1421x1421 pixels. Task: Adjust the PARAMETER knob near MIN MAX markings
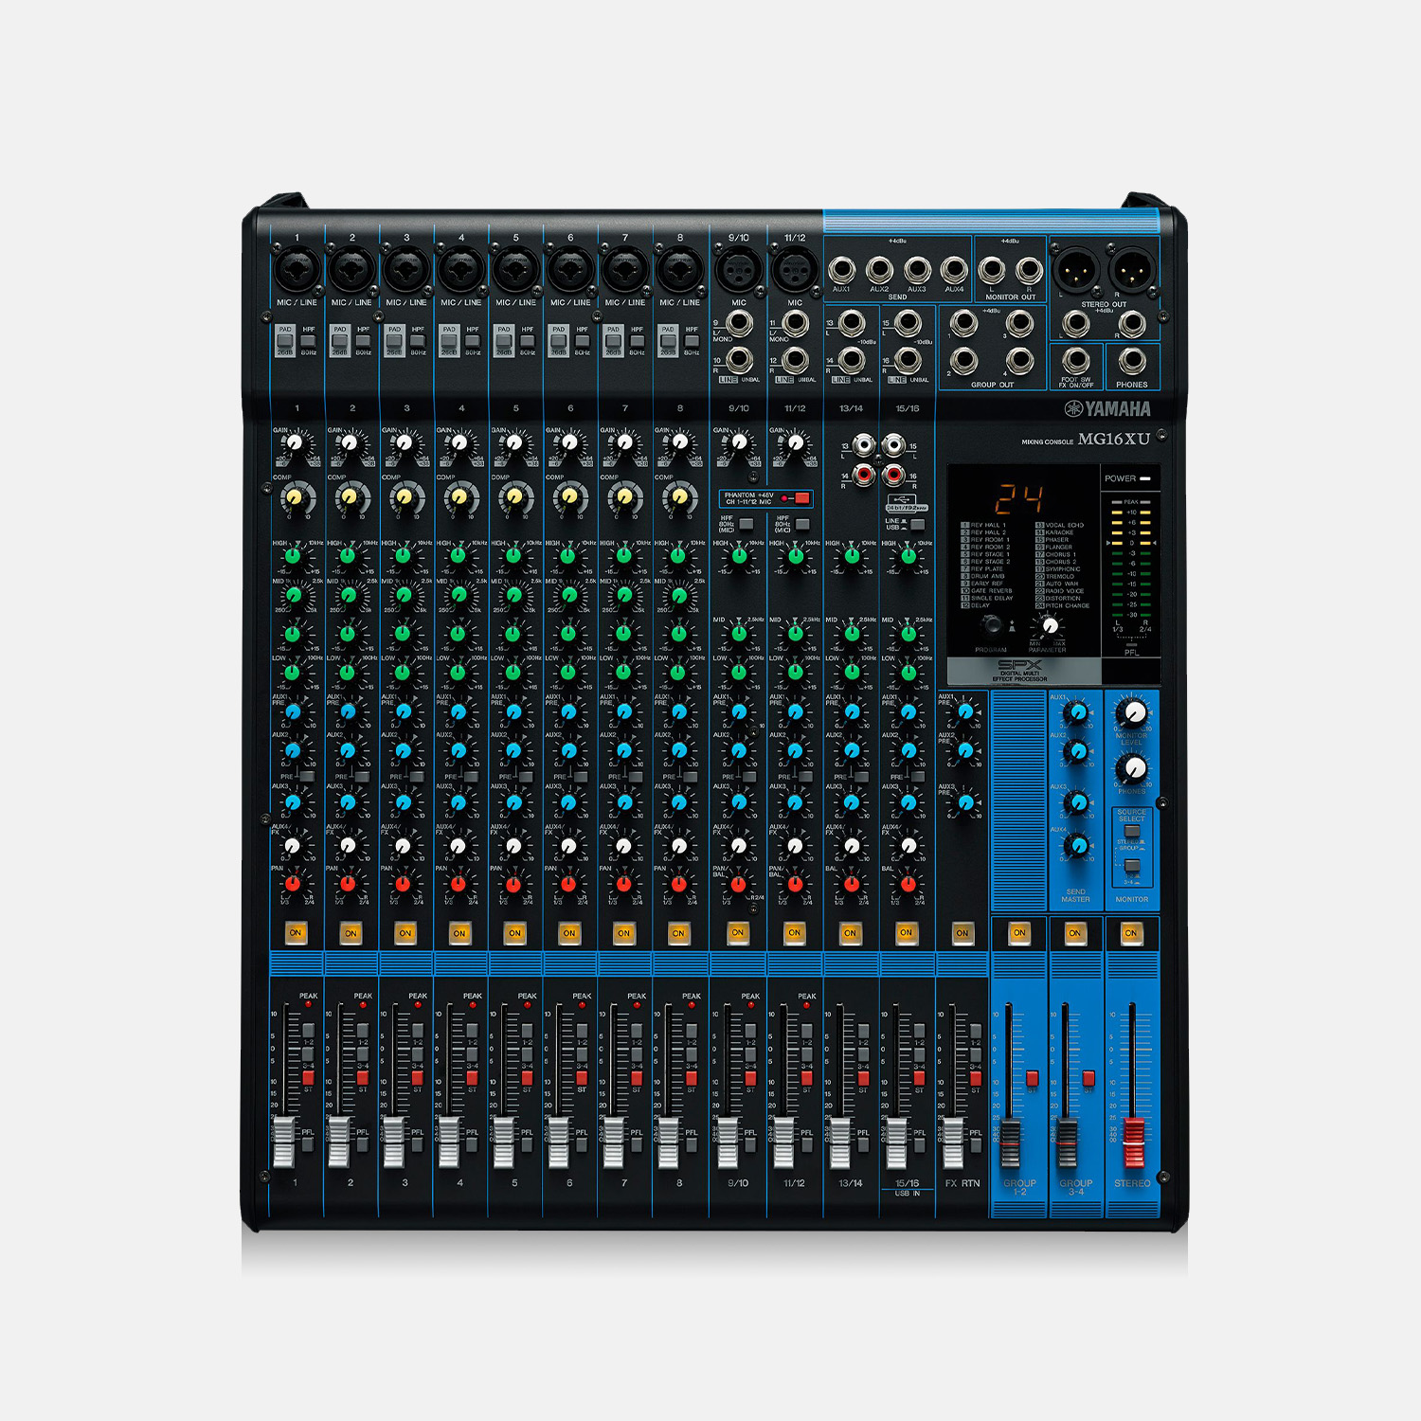click(x=1050, y=625)
